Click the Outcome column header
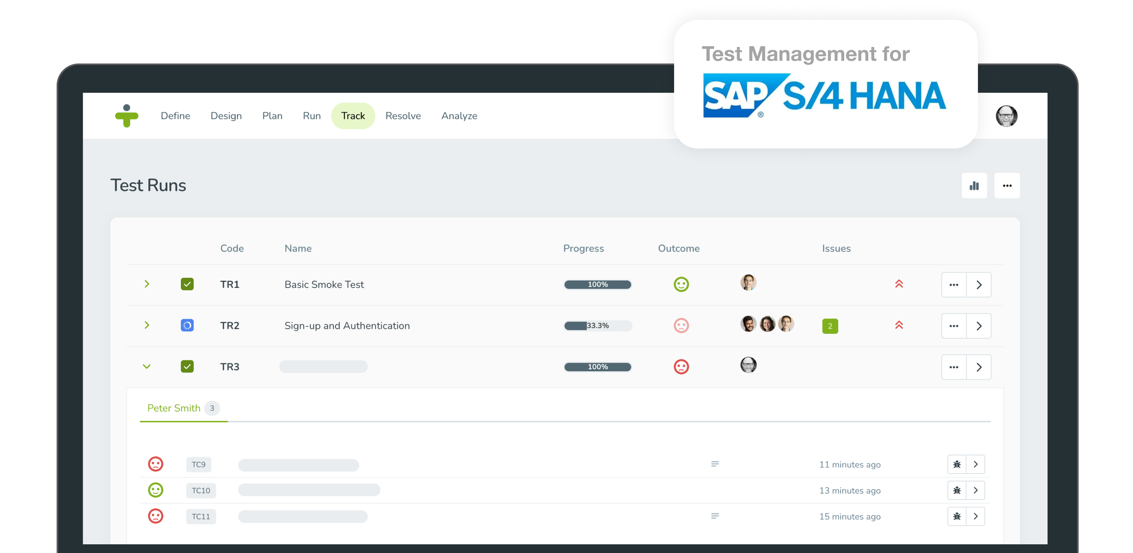Image resolution: width=1133 pixels, height=553 pixels. click(679, 248)
